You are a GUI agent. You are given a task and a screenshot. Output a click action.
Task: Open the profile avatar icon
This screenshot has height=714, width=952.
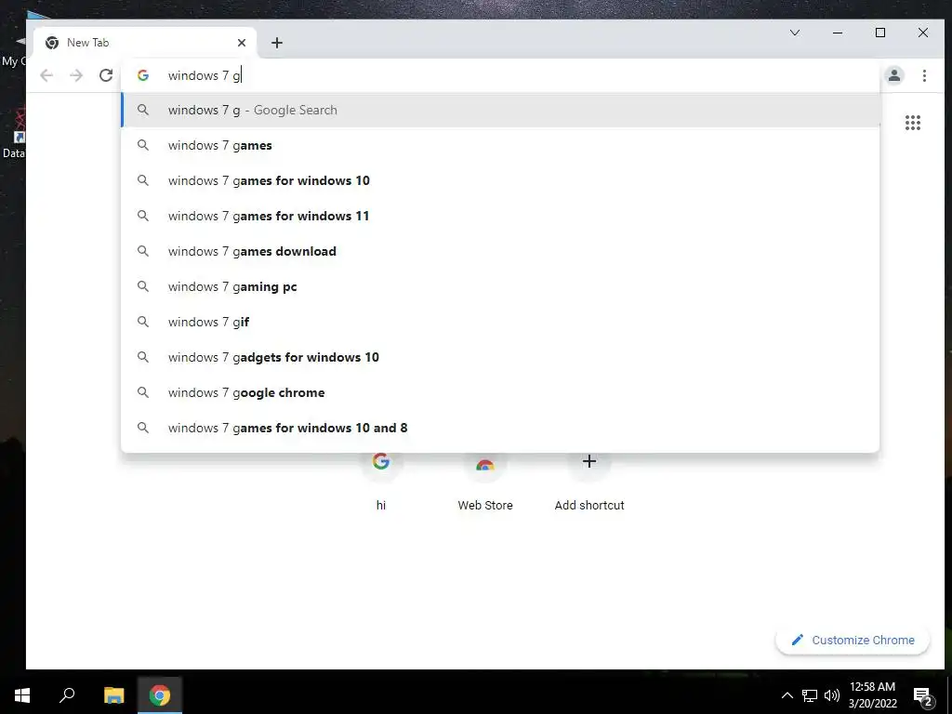click(893, 75)
